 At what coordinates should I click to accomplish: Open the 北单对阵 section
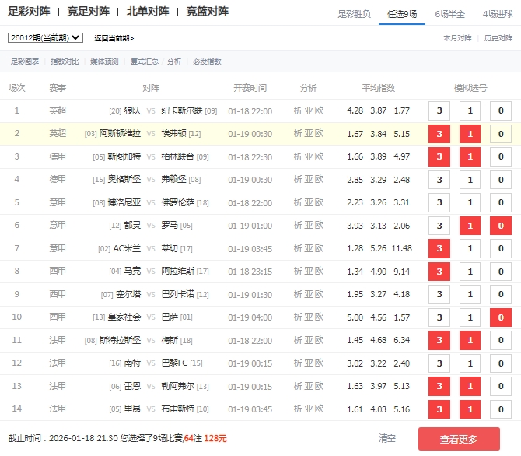coord(147,12)
